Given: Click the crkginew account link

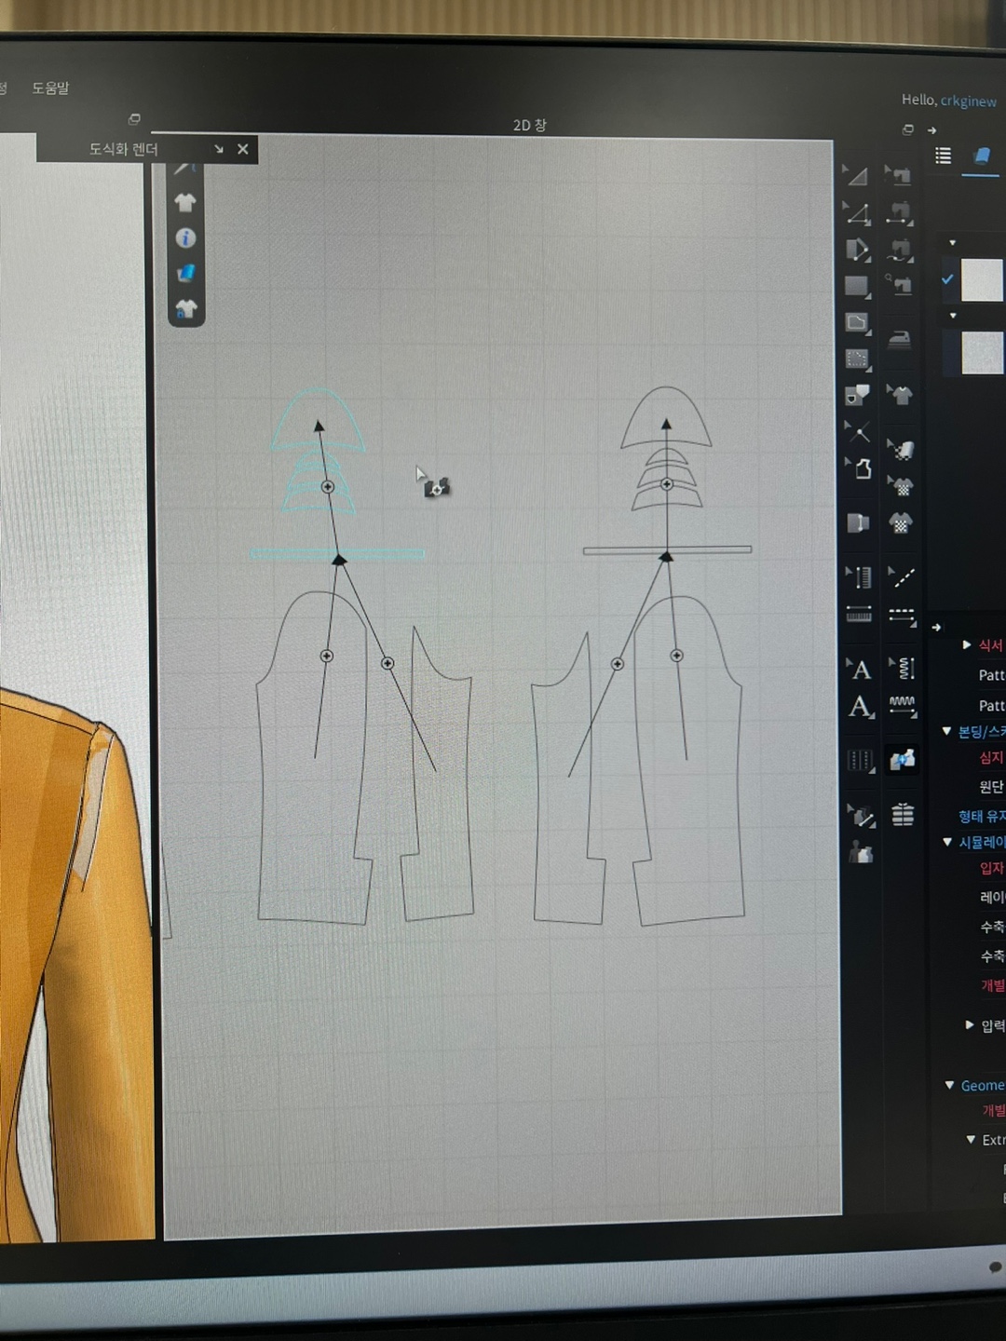Looking at the screenshot, I should coord(968,101).
